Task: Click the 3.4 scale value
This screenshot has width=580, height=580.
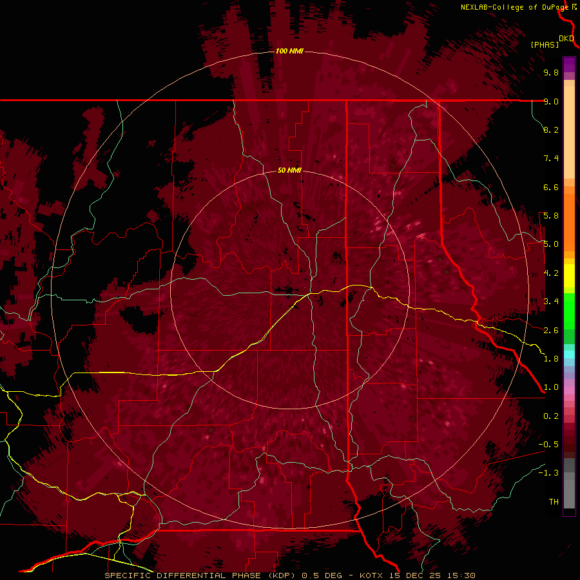Action: coord(551,302)
